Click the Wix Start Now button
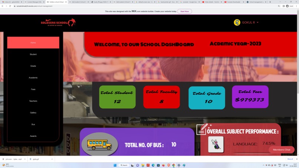 [185, 11]
